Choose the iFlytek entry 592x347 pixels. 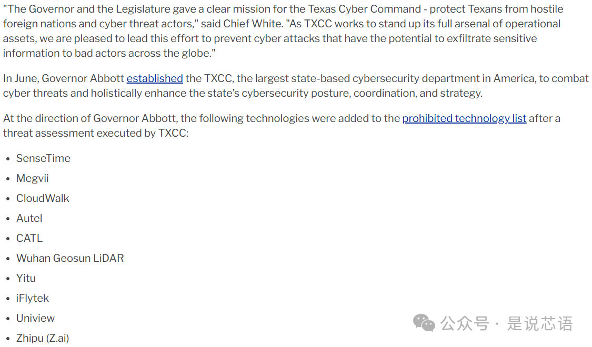[32, 298]
